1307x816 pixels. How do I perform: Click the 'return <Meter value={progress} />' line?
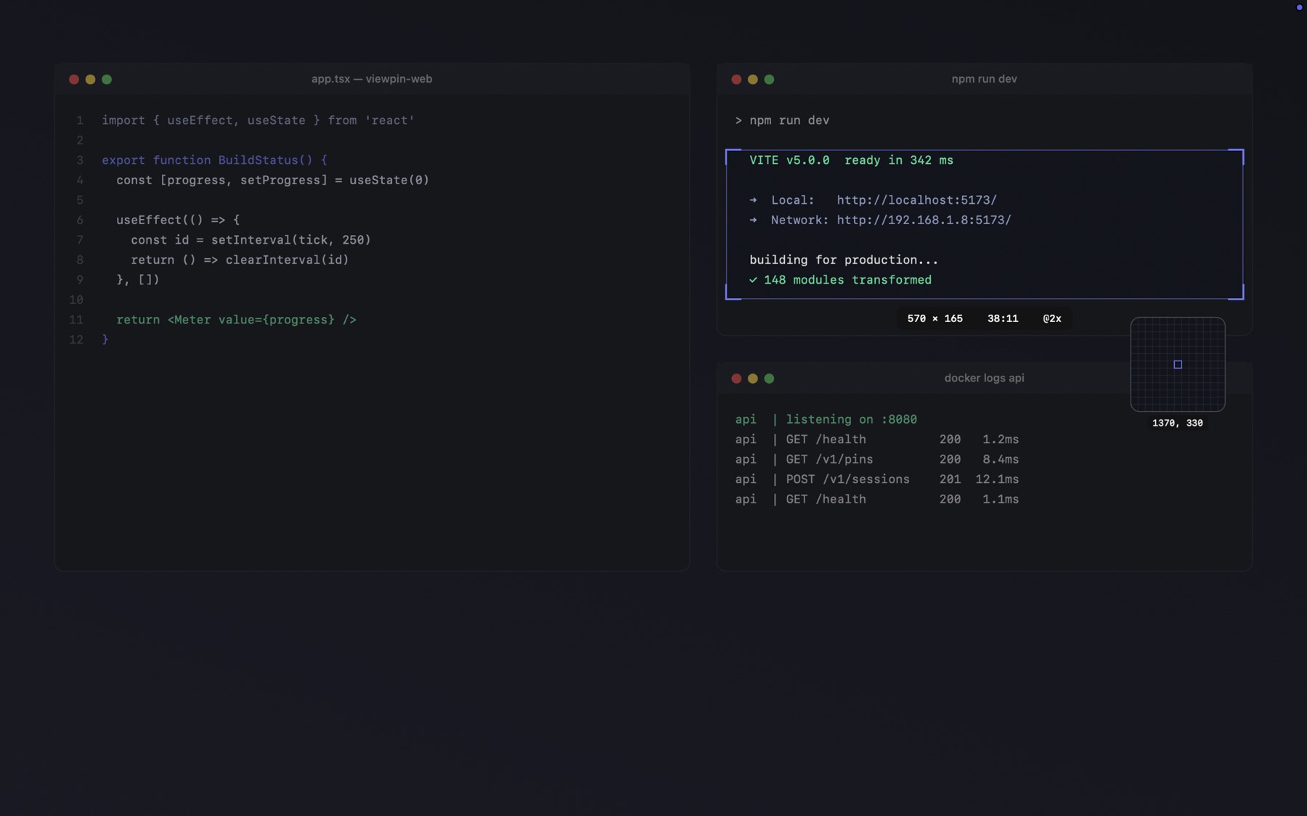(x=237, y=320)
